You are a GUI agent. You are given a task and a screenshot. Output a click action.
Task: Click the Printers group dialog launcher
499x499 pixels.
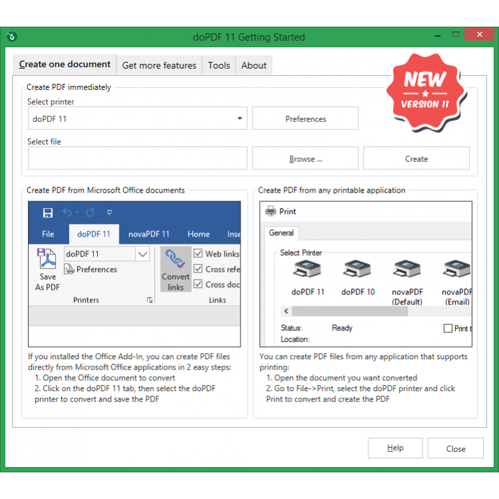click(150, 300)
